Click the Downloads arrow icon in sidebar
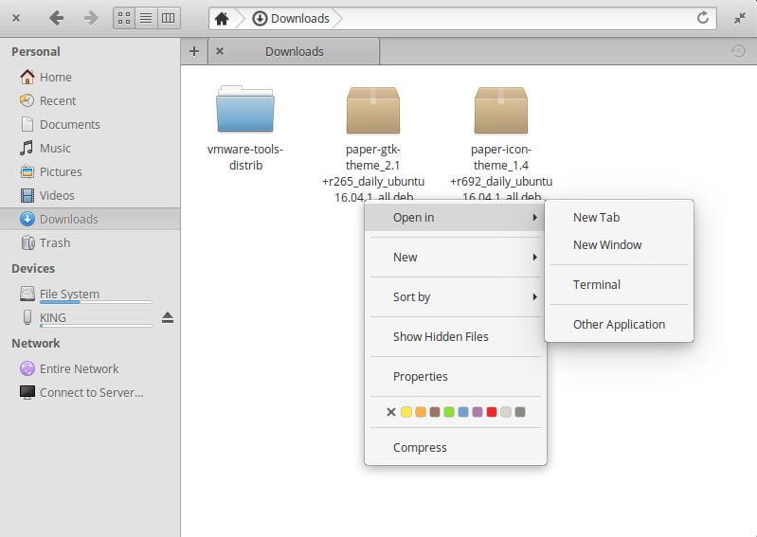Image resolution: width=757 pixels, height=537 pixels. [x=27, y=219]
